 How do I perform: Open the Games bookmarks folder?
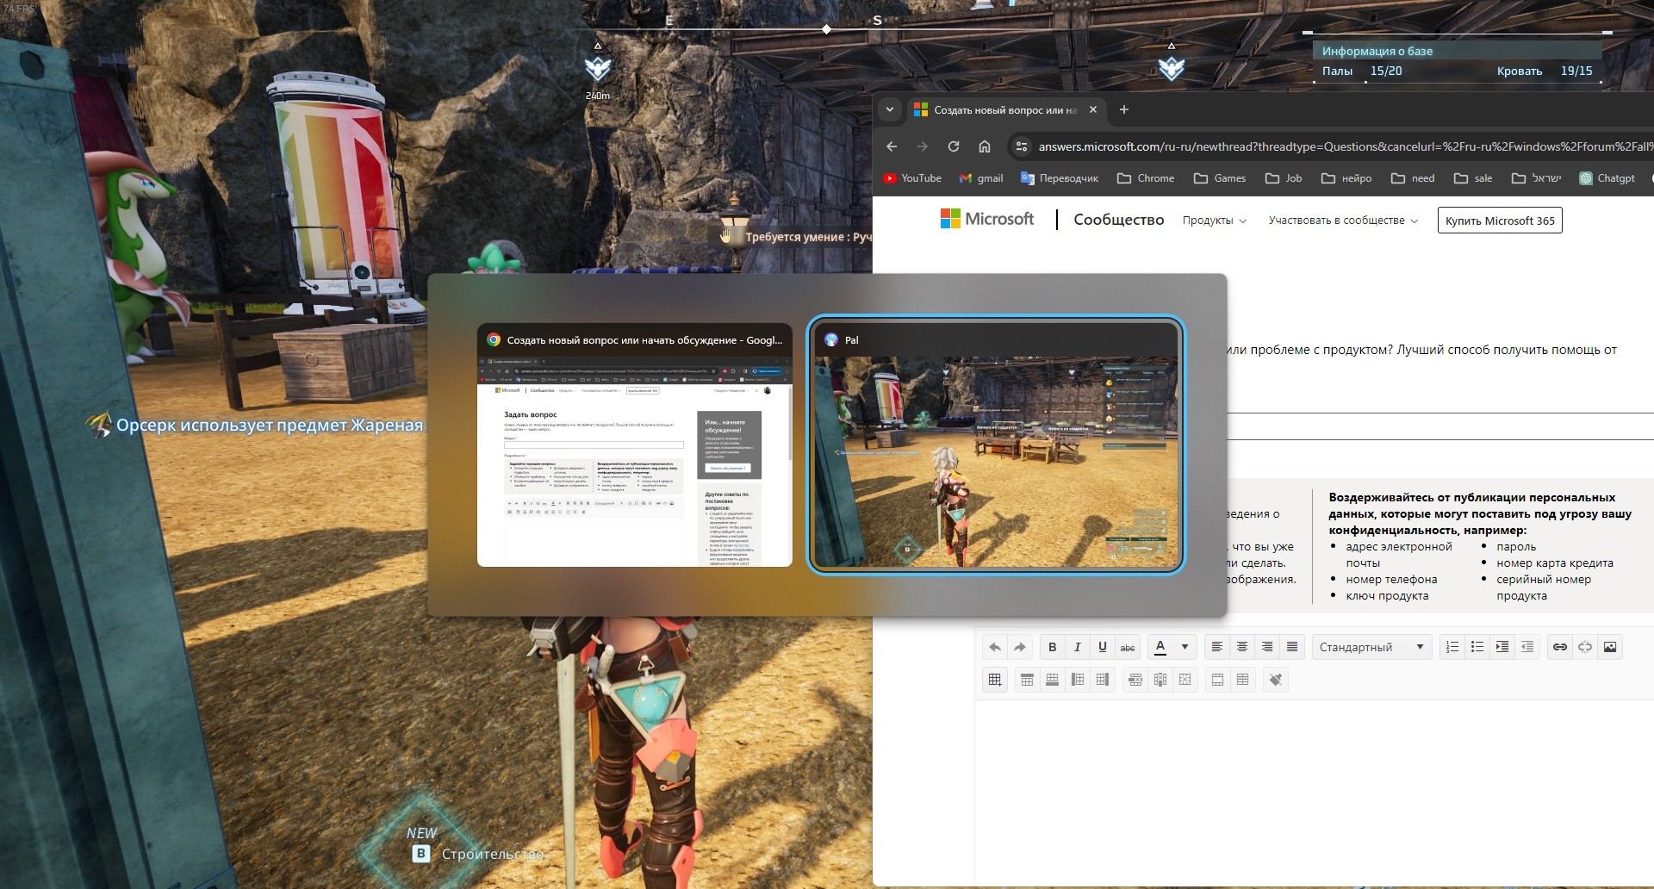click(1220, 178)
